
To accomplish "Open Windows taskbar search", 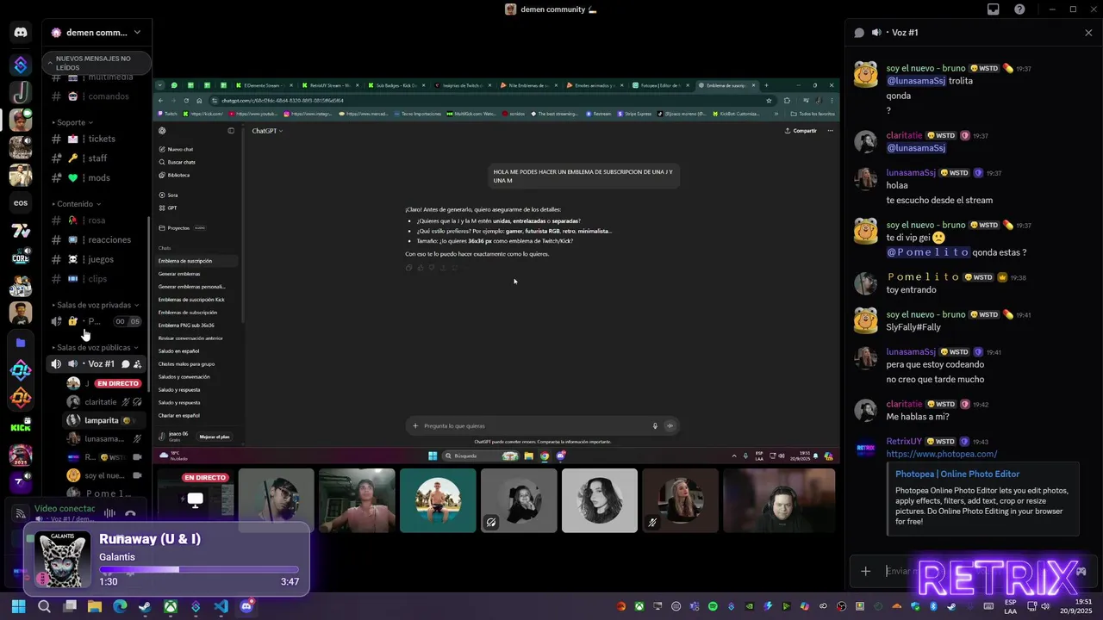I will click(x=44, y=607).
